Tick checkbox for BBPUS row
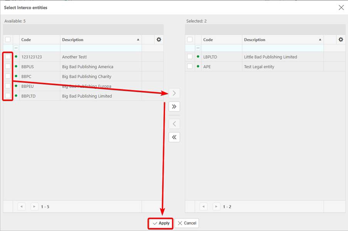 coord(8,66)
